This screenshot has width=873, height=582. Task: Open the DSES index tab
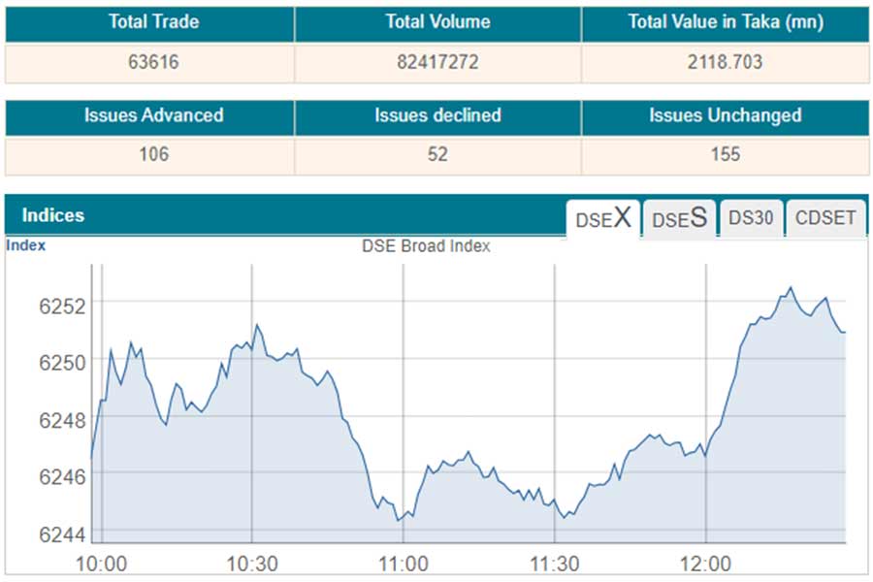pyautogui.click(x=679, y=218)
